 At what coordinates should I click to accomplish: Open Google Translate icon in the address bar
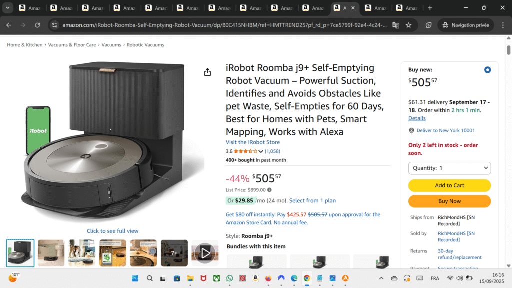(395, 25)
